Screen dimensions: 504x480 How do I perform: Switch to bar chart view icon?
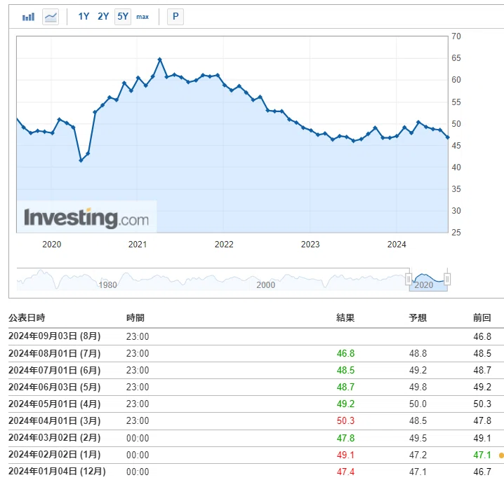click(28, 17)
